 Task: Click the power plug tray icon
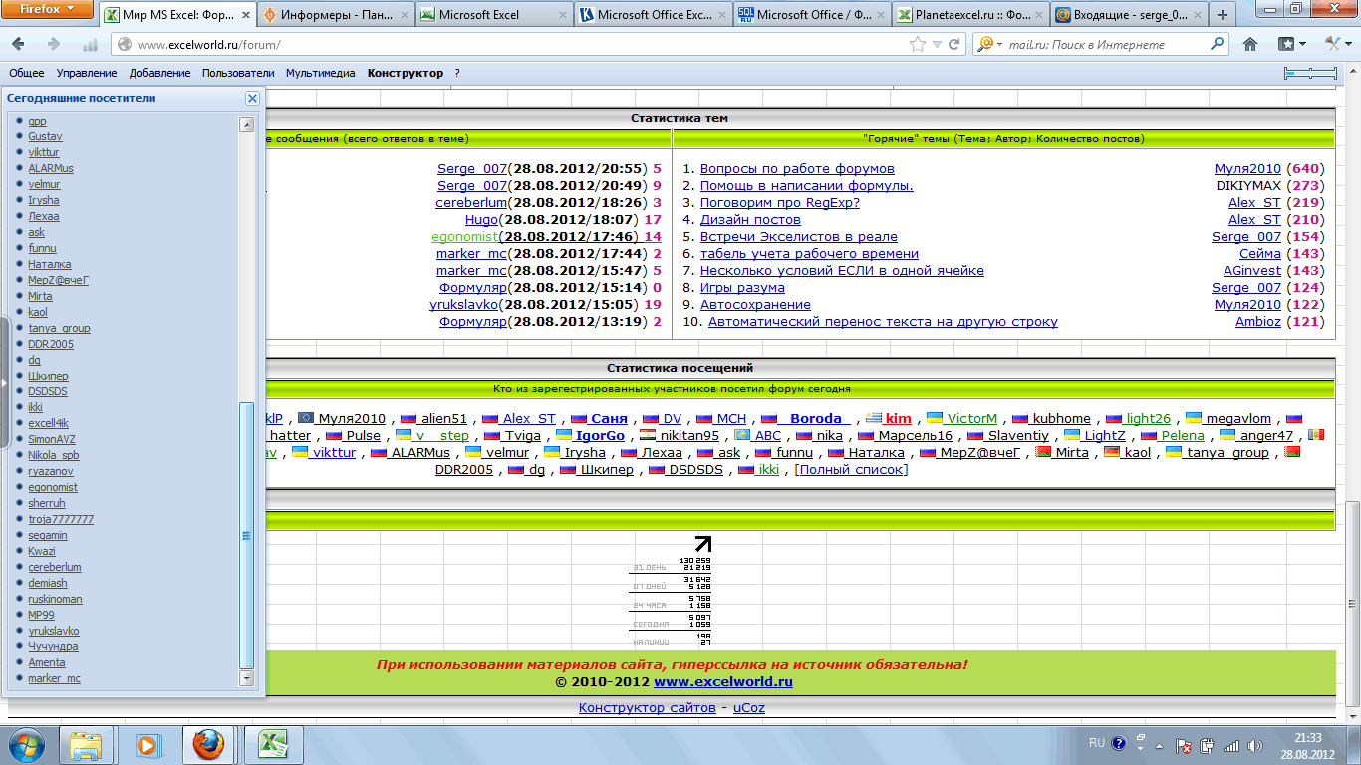point(1208,745)
